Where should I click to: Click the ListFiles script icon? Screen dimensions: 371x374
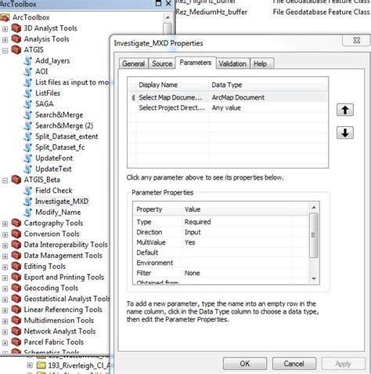pyautogui.click(x=27, y=93)
